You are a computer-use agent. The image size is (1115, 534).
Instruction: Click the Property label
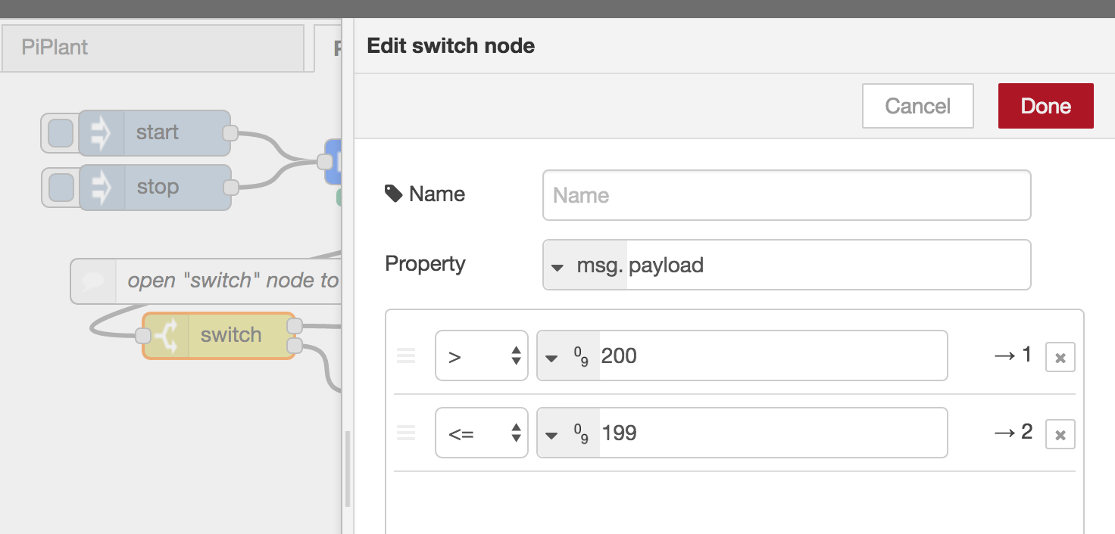(425, 264)
